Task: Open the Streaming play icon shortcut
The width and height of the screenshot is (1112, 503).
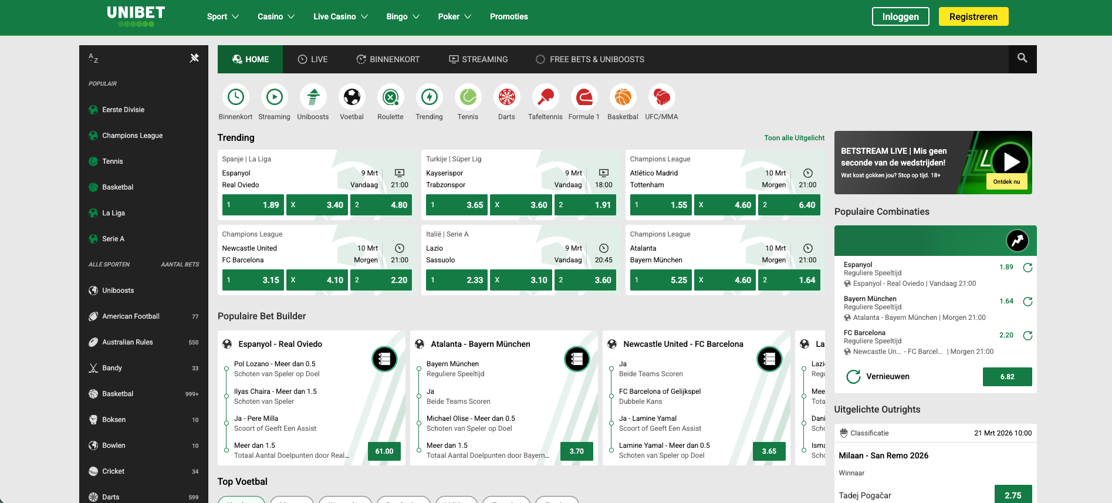Action: click(x=274, y=97)
